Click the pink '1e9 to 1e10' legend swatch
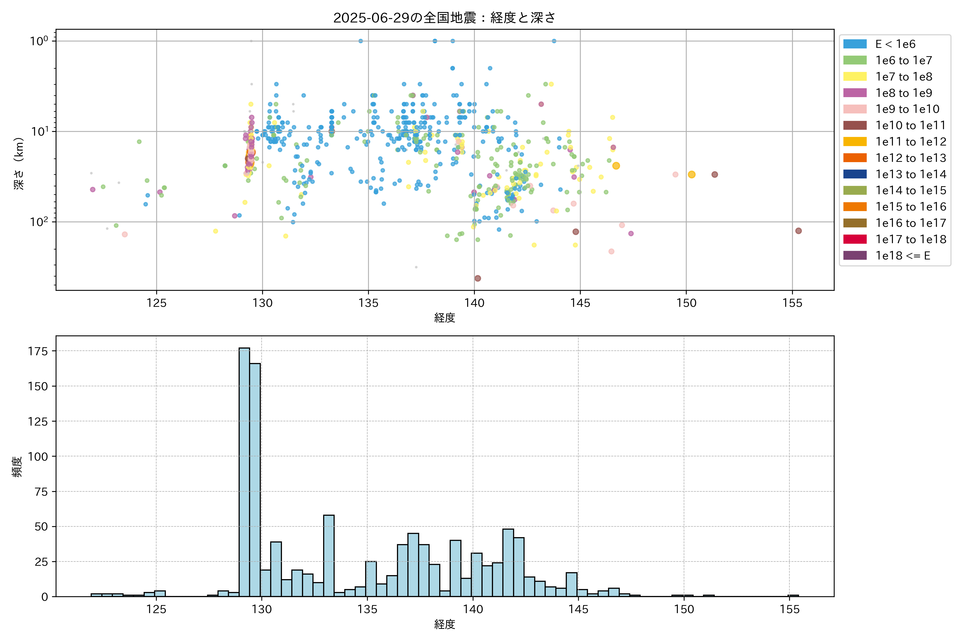 coord(854,109)
